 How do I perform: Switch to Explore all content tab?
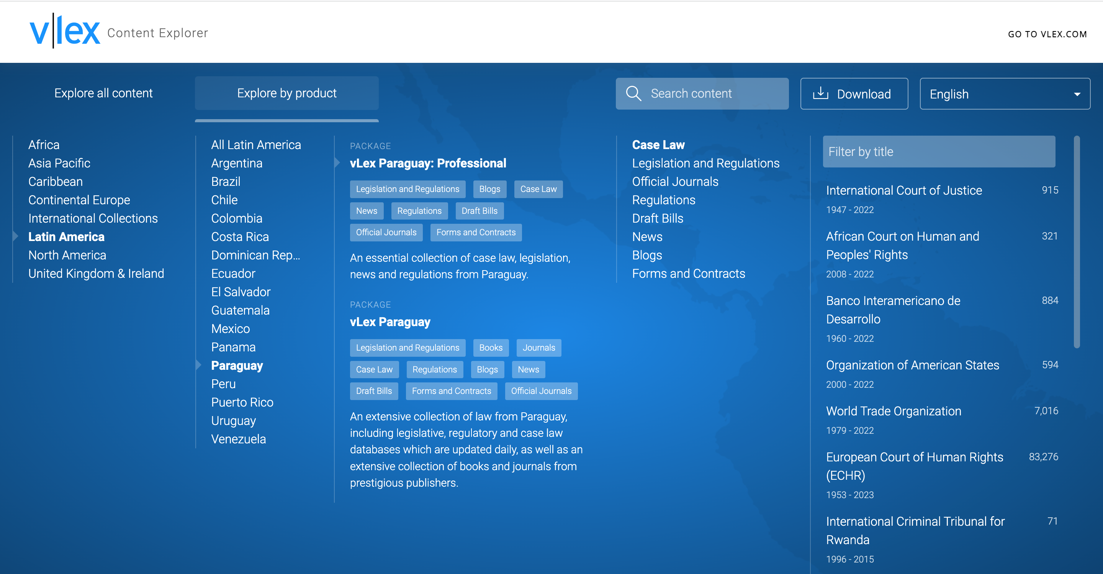(103, 93)
